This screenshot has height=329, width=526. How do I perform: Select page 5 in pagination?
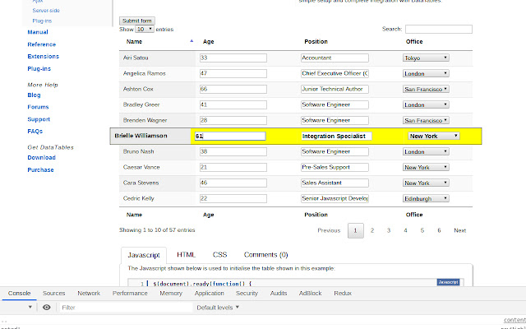pyautogui.click(x=422, y=230)
